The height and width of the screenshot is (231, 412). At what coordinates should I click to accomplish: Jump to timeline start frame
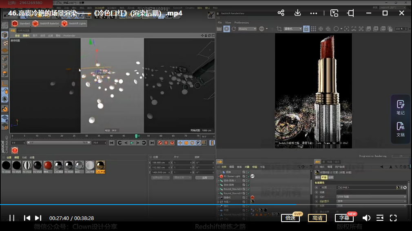112,143
